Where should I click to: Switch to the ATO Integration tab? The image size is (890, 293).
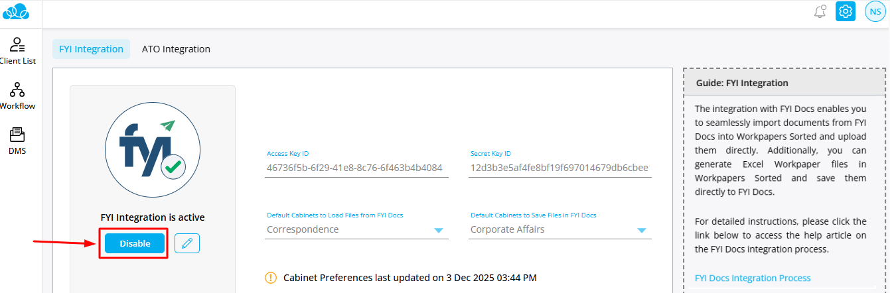tap(176, 49)
